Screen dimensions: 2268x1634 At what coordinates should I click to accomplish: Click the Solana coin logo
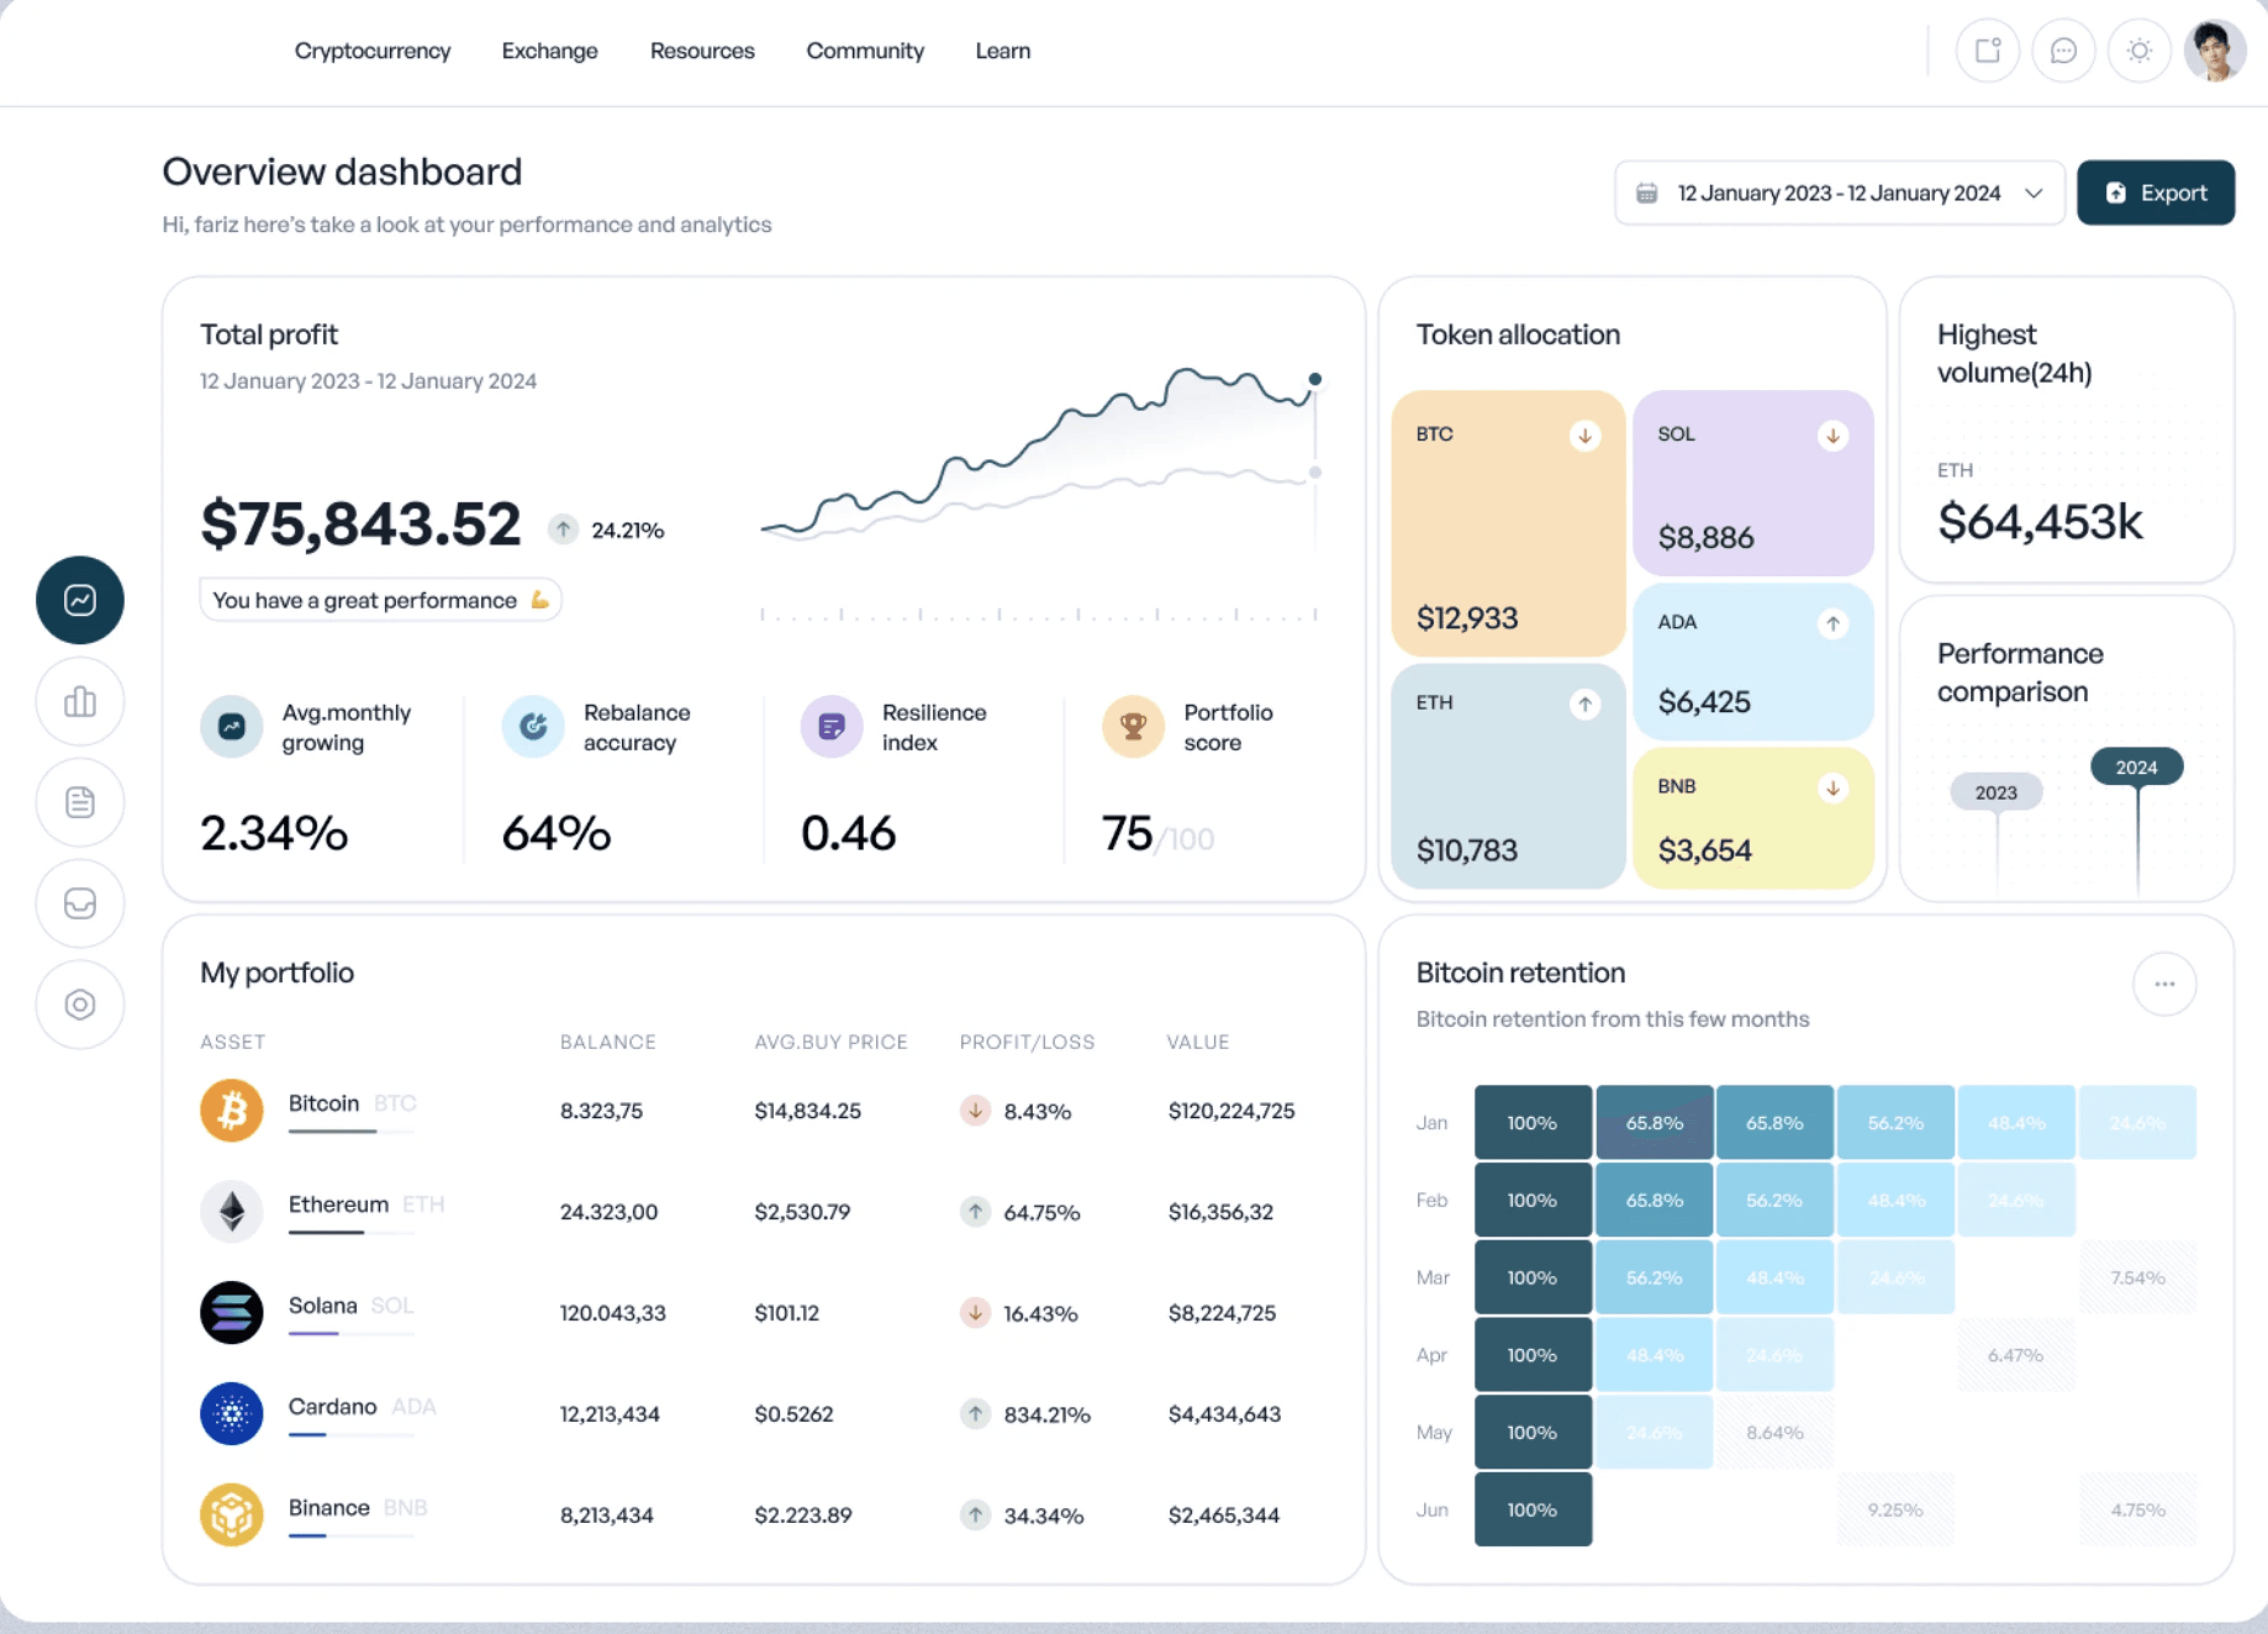coord(231,1312)
